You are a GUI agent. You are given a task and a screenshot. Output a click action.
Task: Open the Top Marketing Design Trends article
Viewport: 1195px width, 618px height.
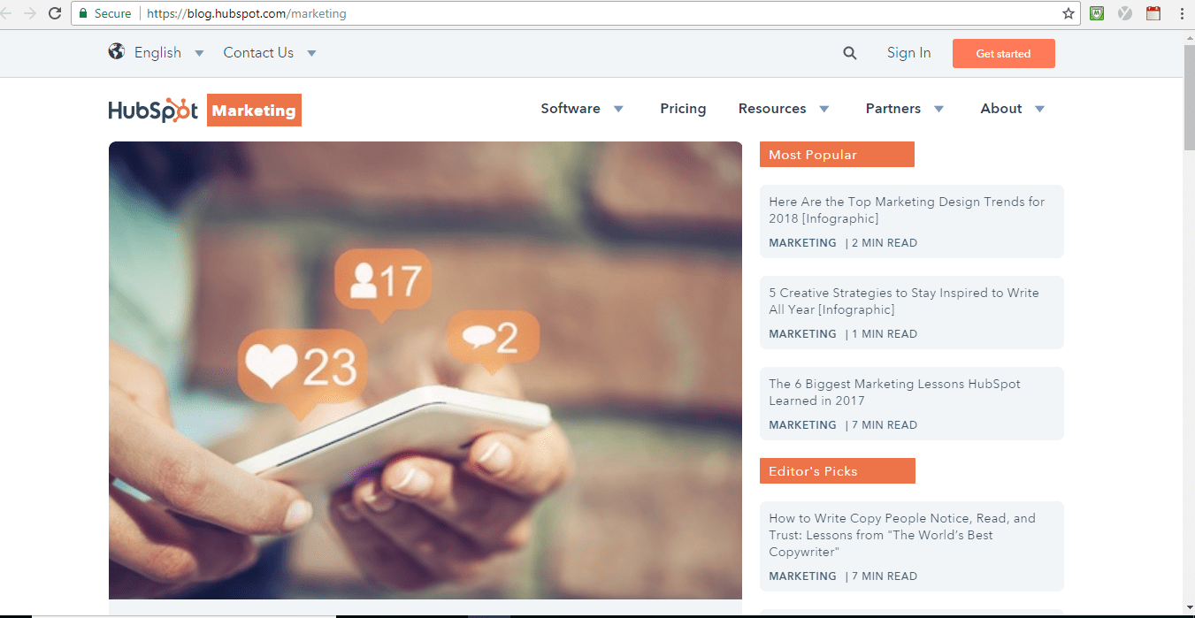(x=906, y=210)
